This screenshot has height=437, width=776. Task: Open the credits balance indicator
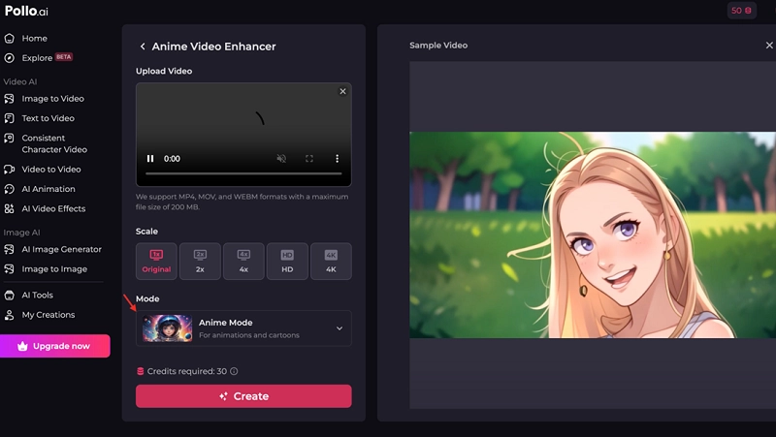coord(741,11)
